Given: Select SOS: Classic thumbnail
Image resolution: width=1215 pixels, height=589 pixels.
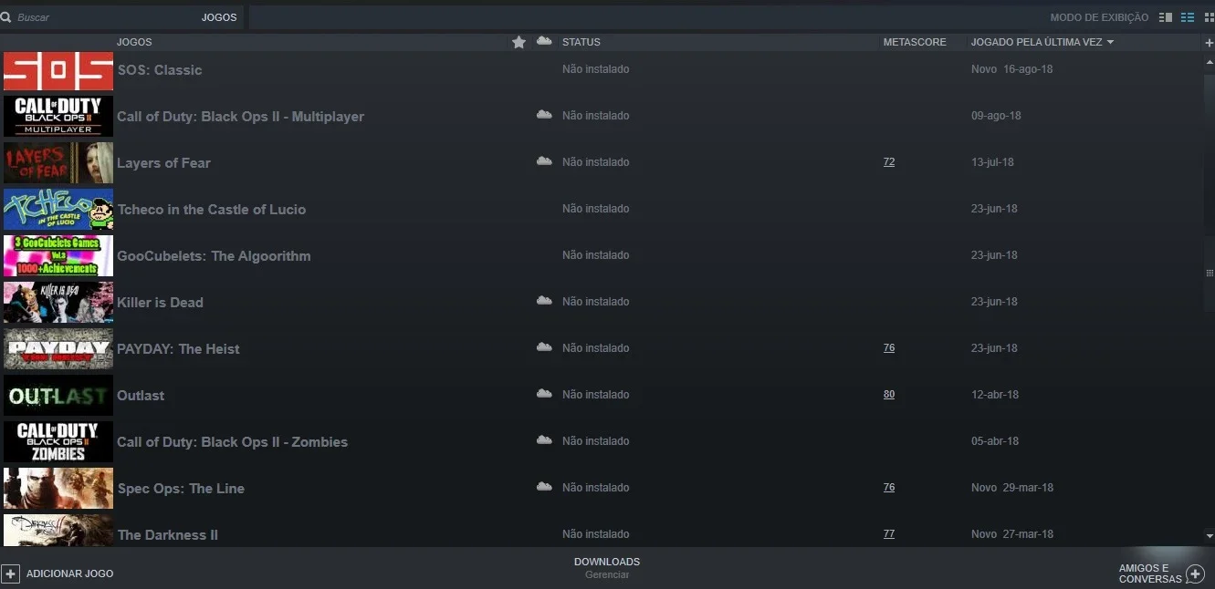Looking at the screenshot, I should 58,71.
